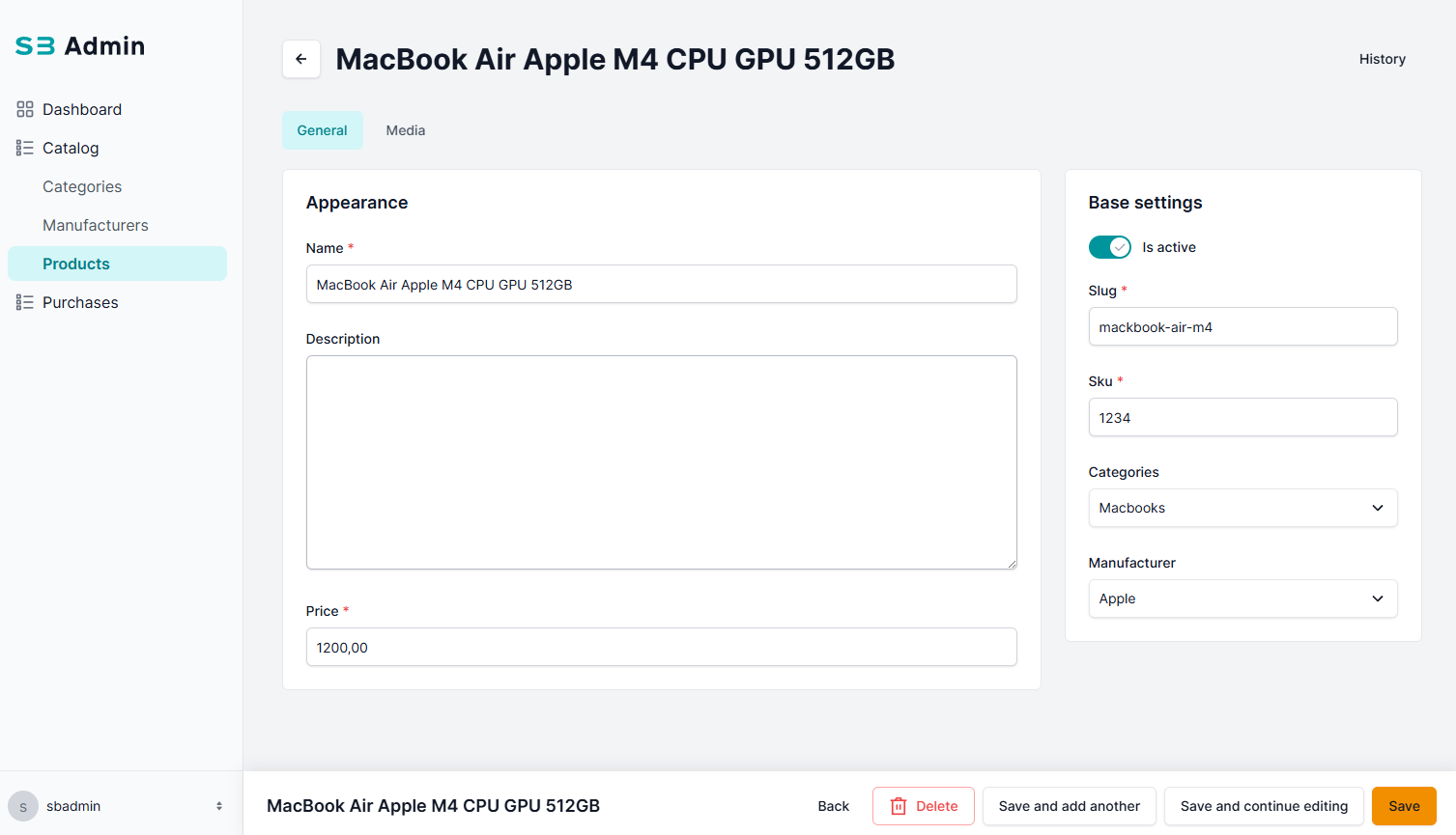Click the product title in footer bar
The width and height of the screenshot is (1456, 835).
pyautogui.click(x=434, y=806)
